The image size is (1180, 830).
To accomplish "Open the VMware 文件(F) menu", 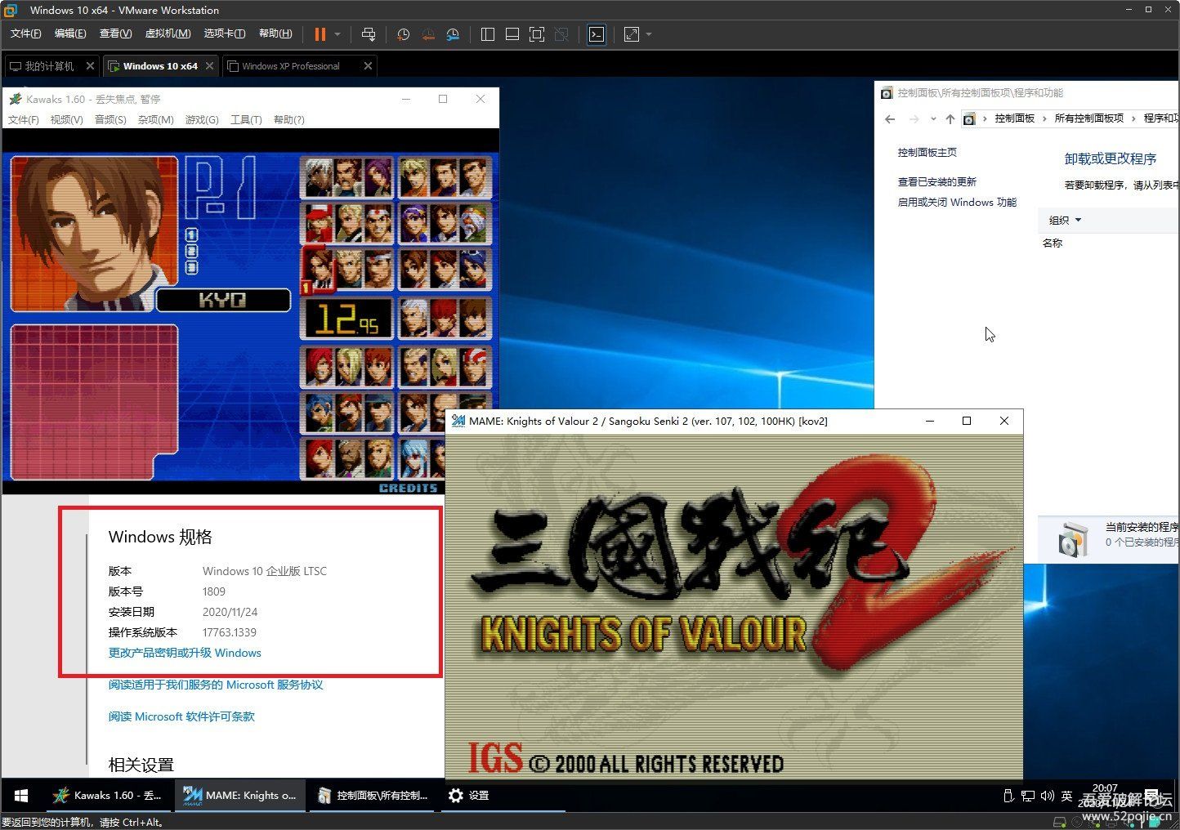I will coord(25,33).
